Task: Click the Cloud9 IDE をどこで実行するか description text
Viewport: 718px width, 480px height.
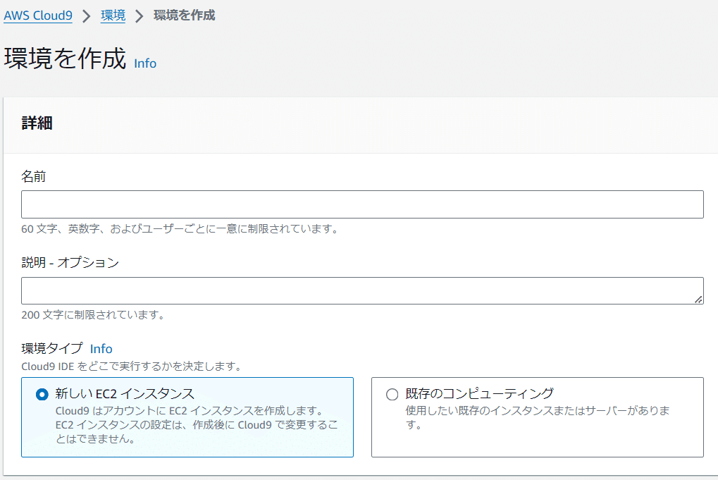Action: click(x=132, y=367)
